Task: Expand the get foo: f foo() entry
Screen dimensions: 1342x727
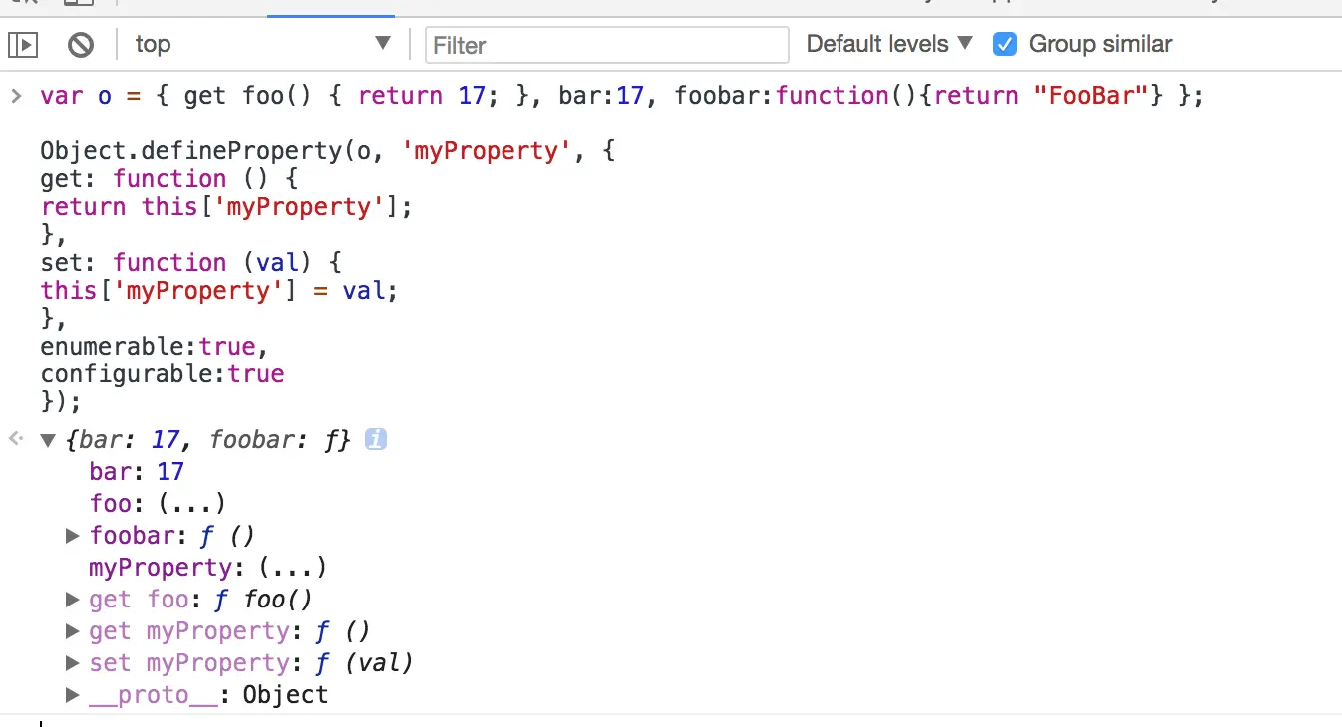Action: [72, 600]
